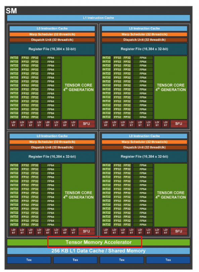
Task: Click the top-left SFU unit
Action: coord(87,124)
